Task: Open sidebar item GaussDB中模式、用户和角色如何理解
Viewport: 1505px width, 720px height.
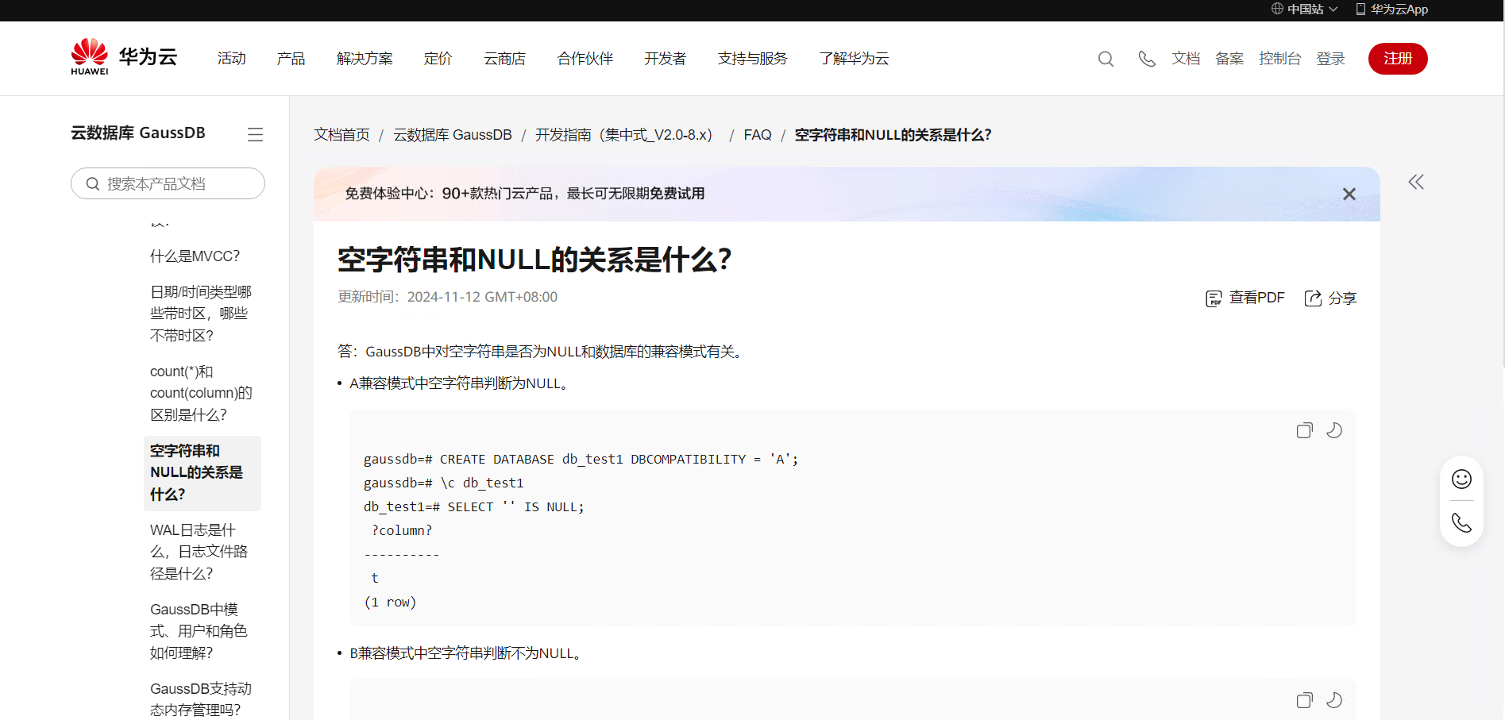Action: click(199, 631)
